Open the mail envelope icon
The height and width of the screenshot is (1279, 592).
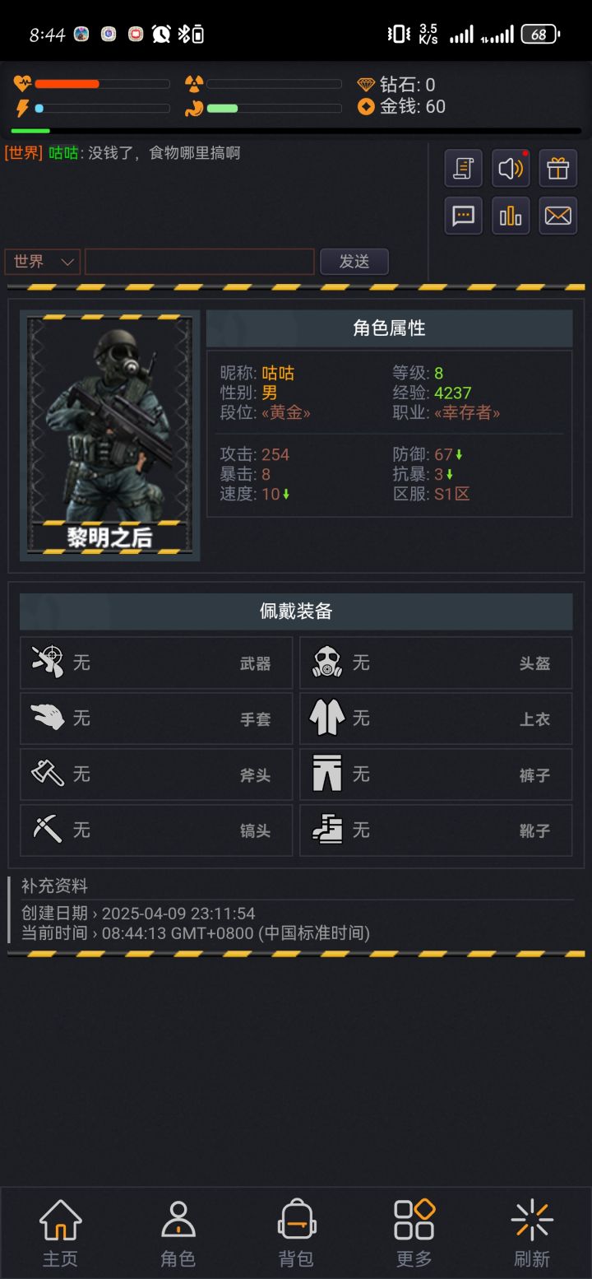pyautogui.click(x=558, y=216)
